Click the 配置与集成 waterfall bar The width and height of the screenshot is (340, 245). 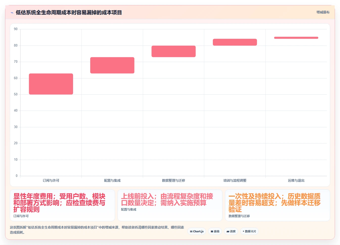pyautogui.click(x=112, y=65)
